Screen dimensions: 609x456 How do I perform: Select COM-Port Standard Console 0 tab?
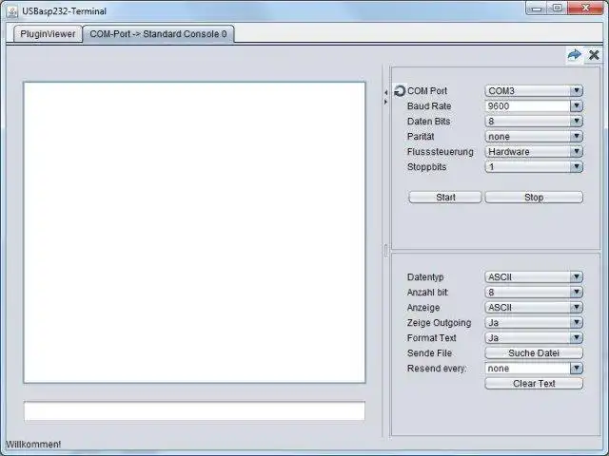pos(158,34)
